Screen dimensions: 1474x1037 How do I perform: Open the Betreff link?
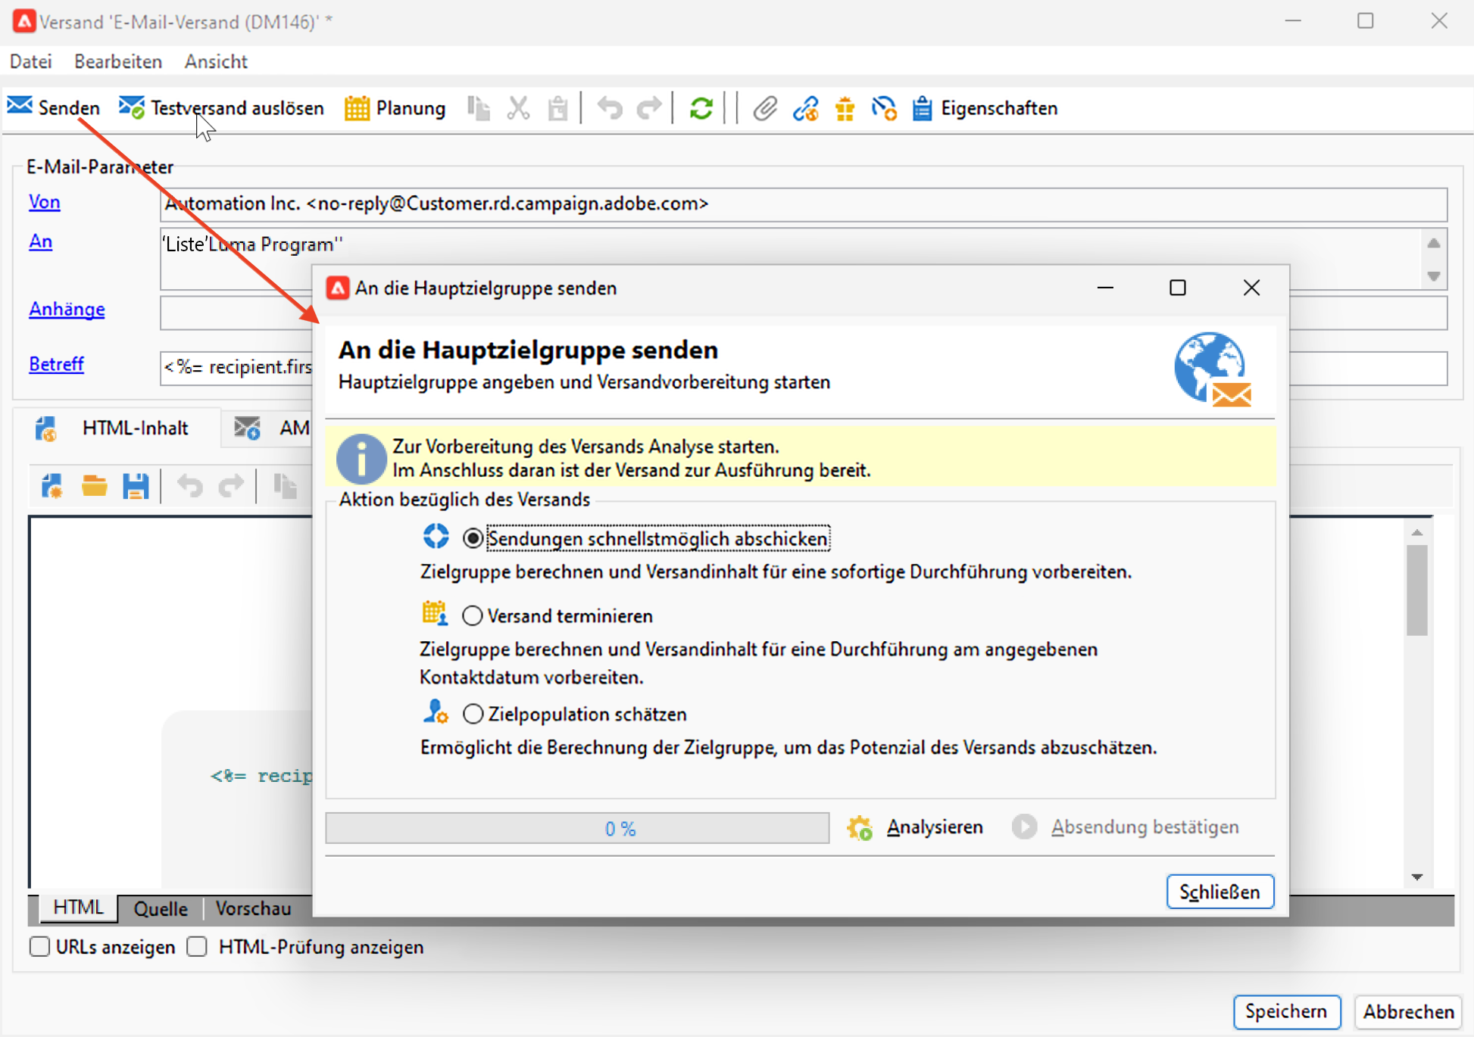click(x=56, y=364)
